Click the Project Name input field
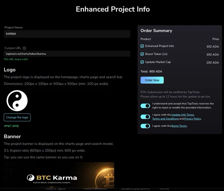 coord(67,34)
